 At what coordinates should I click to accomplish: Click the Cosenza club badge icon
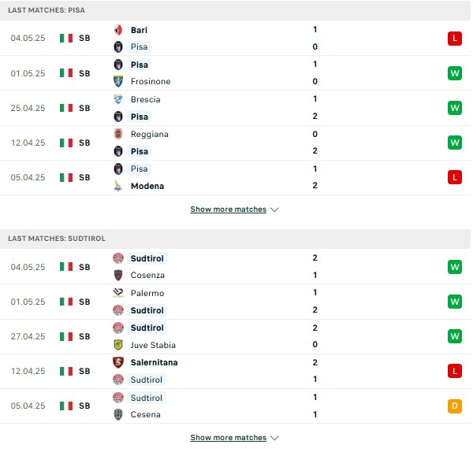coord(118,275)
